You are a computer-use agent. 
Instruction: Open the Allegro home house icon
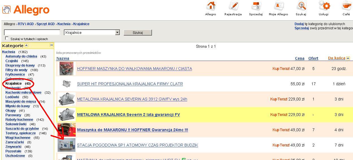click(211, 6)
